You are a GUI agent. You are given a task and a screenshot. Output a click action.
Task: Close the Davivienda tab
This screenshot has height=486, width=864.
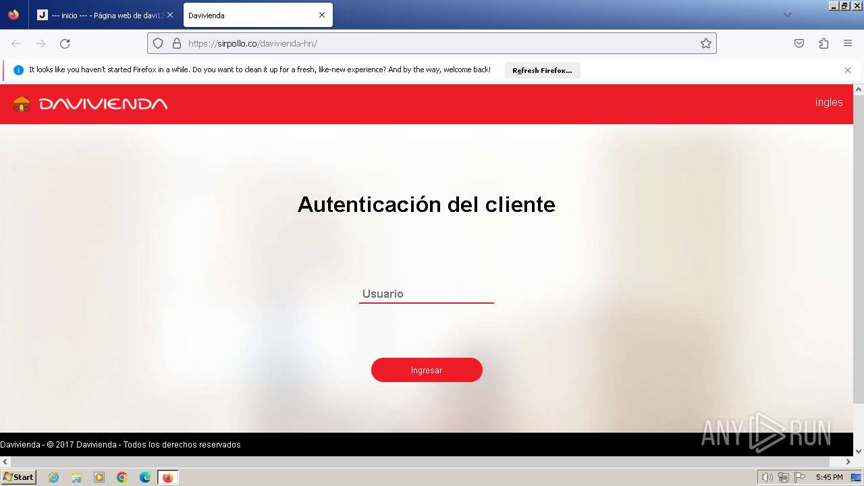(322, 15)
